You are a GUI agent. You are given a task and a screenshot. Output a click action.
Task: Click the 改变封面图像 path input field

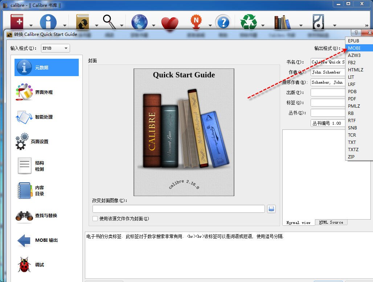pyautogui.click(x=179, y=209)
